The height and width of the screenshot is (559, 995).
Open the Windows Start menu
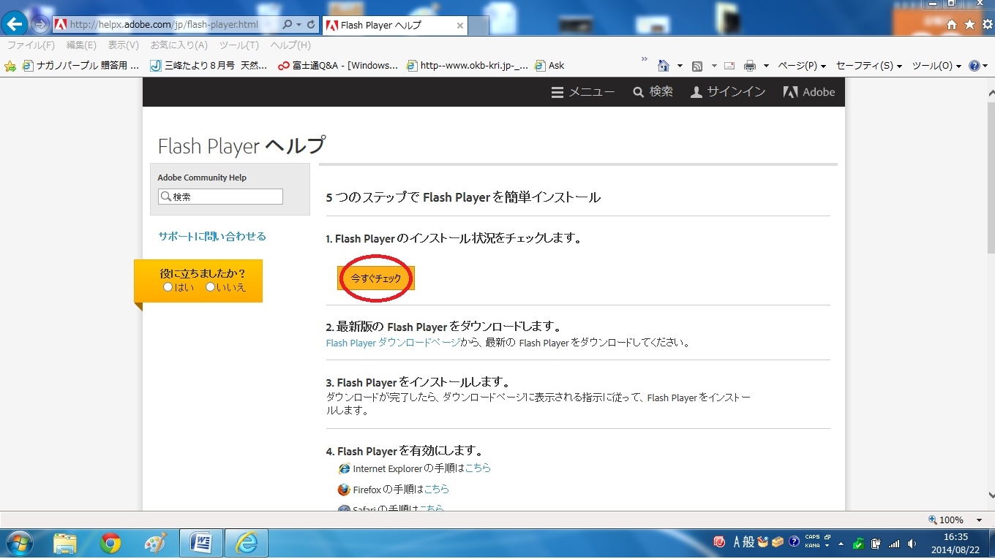pos(20,543)
